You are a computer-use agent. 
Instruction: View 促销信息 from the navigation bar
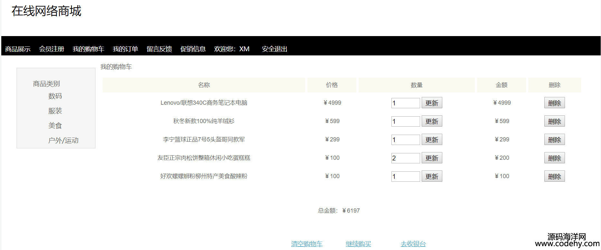tap(193, 49)
